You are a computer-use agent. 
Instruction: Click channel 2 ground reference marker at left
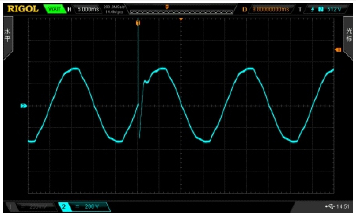click(x=24, y=106)
